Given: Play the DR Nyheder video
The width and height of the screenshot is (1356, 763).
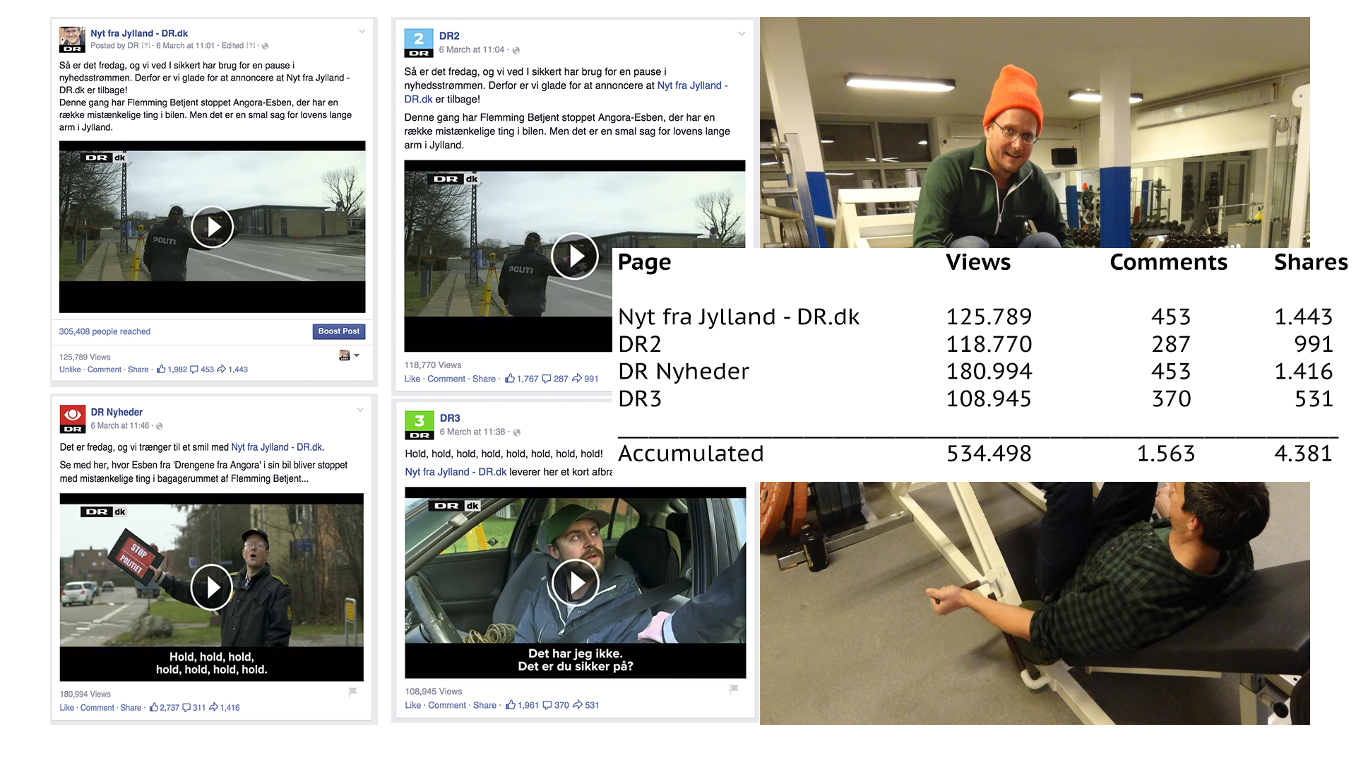Looking at the screenshot, I should click(x=211, y=587).
